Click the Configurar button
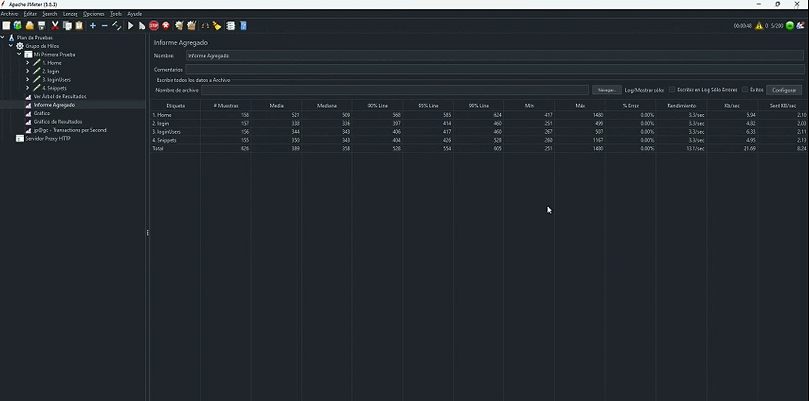809x401 pixels. pos(784,90)
